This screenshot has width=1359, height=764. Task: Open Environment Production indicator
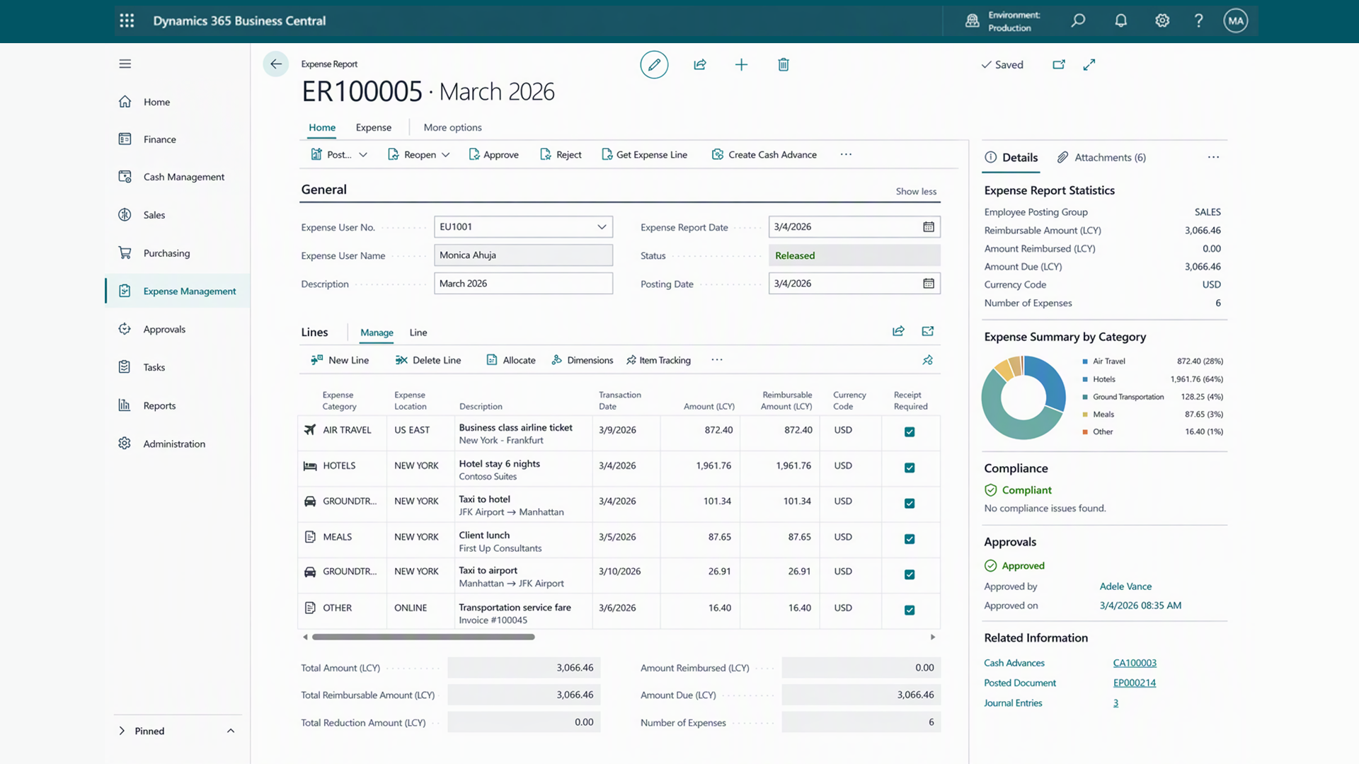pos(1004,21)
